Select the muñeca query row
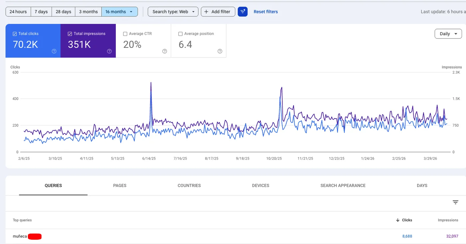This screenshot has height=244, width=466. pos(19,236)
